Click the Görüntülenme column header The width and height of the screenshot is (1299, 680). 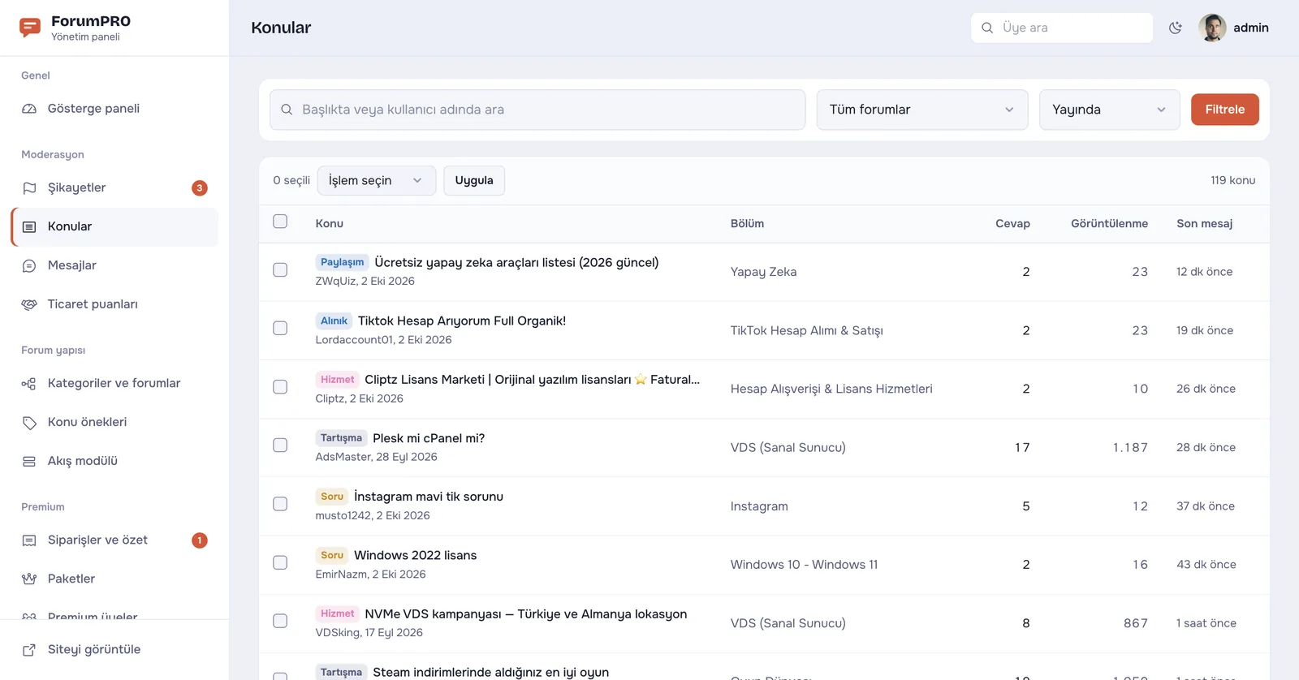(1109, 224)
